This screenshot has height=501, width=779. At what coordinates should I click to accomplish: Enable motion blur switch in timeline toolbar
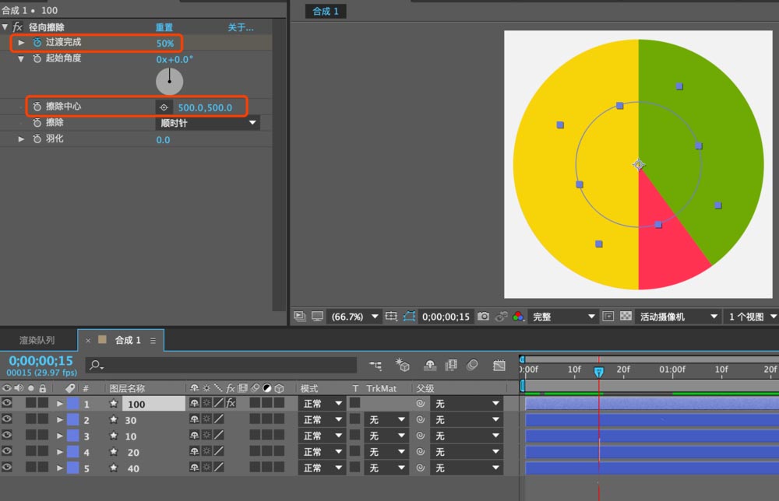tap(472, 365)
